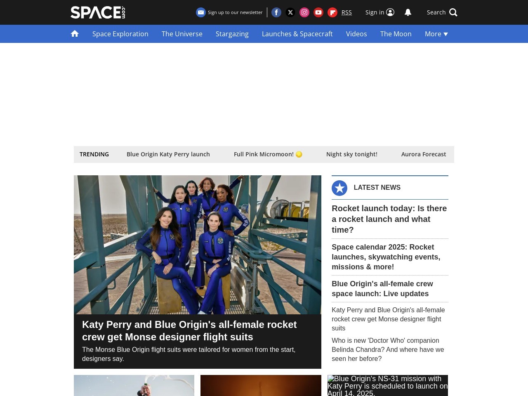Open Rocket launch today article
Viewport: 528px width, 396px height.
389,219
